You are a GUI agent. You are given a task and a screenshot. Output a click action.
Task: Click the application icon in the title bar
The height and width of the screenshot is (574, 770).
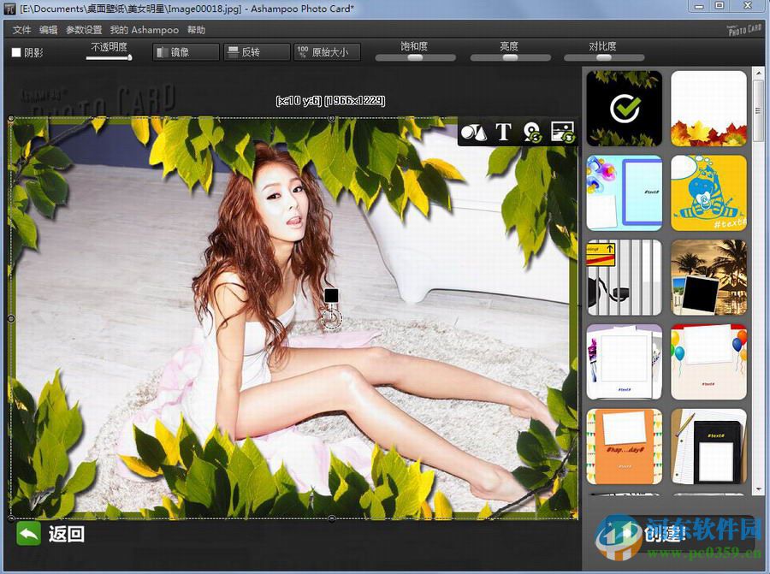click(x=9, y=8)
